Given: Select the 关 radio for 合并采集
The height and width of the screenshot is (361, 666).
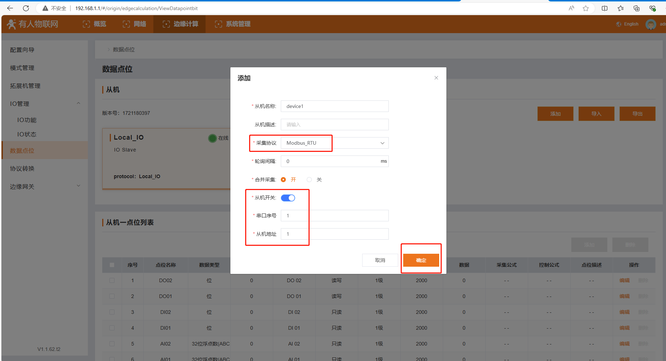Looking at the screenshot, I should (x=309, y=180).
